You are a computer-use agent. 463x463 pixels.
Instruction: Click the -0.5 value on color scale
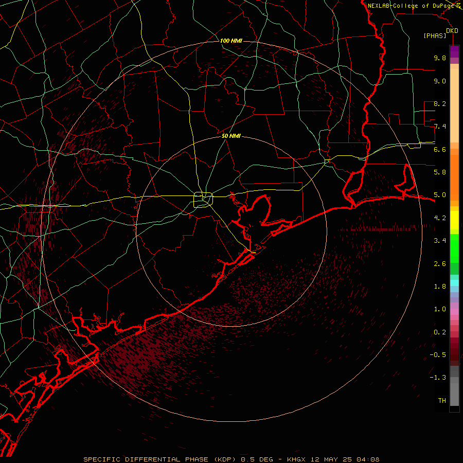pos(438,355)
